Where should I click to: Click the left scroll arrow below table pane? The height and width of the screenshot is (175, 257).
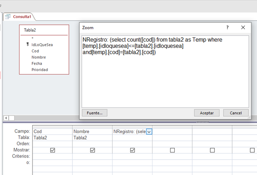(6, 118)
